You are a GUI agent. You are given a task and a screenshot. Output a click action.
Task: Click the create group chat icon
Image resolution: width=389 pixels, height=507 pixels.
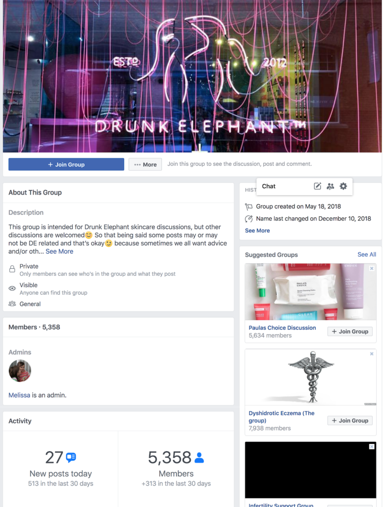(330, 186)
